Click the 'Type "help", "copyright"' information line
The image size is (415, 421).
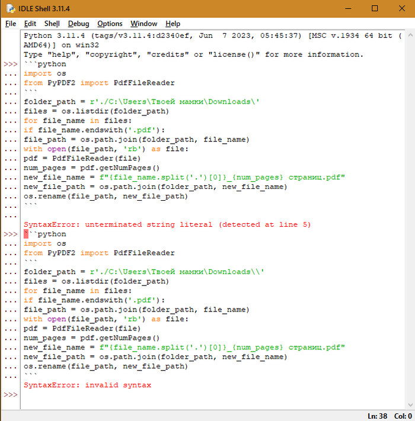tap(193, 54)
